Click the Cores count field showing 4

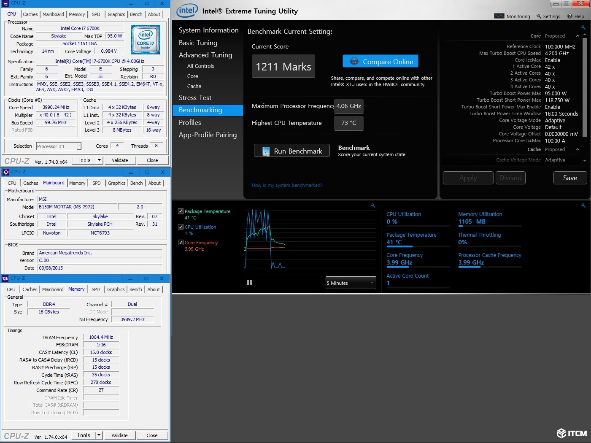(117, 146)
